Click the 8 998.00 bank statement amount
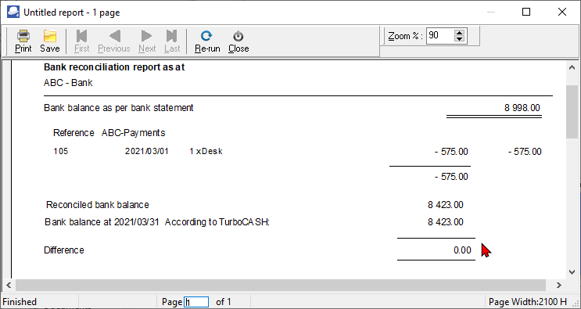581x309 pixels. click(x=522, y=108)
